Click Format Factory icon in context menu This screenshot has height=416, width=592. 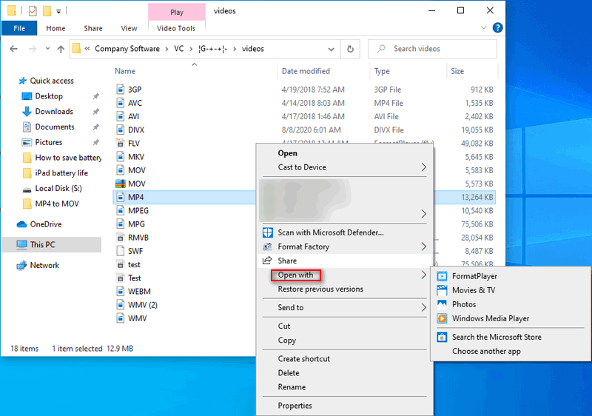pyautogui.click(x=268, y=246)
